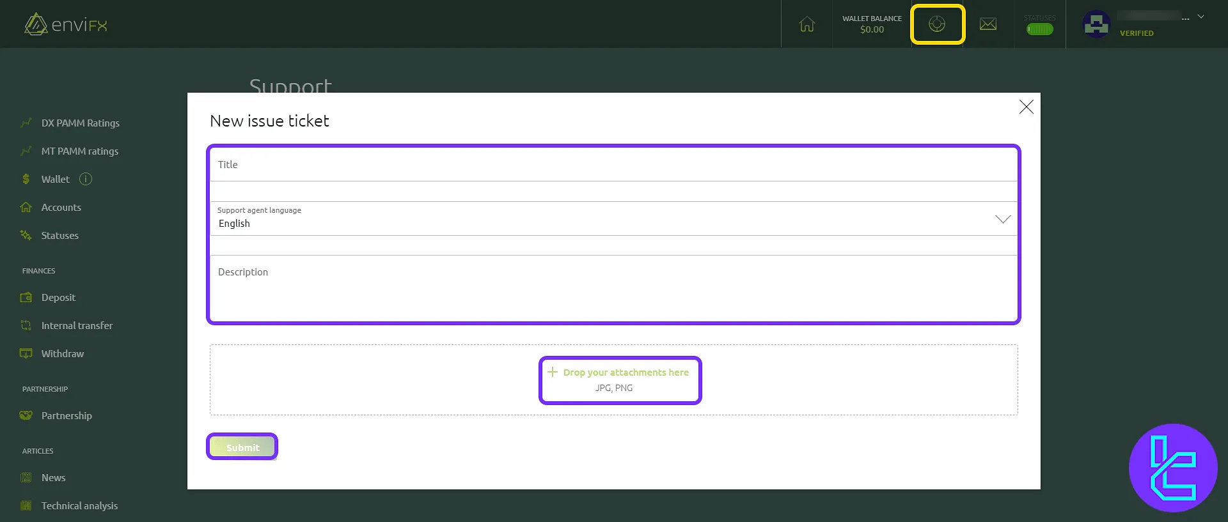The image size is (1228, 522).
Task: Open MT PAMM ratings in sidebar
Action: click(80, 151)
